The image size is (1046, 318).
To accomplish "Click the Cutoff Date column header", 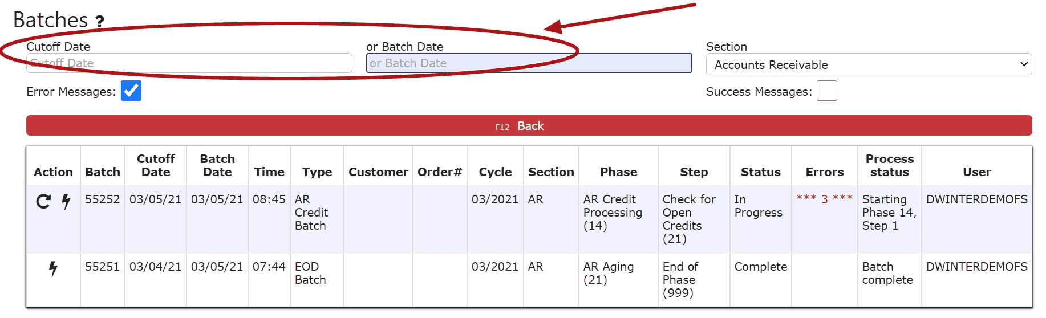I will click(x=156, y=165).
